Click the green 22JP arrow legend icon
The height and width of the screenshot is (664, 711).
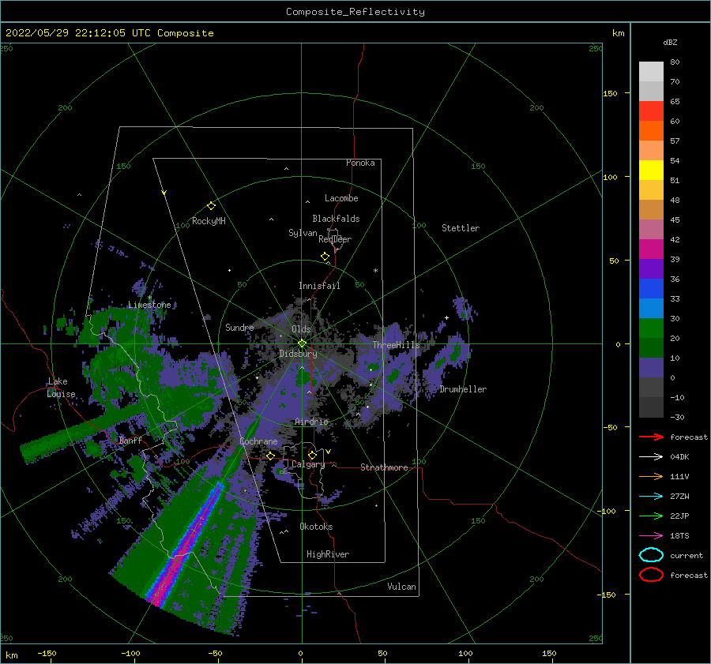pyautogui.click(x=651, y=516)
